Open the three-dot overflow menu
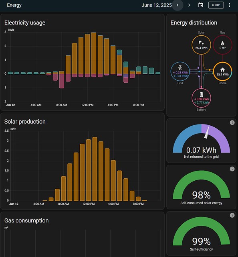The image size is (238, 257). click(230, 5)
